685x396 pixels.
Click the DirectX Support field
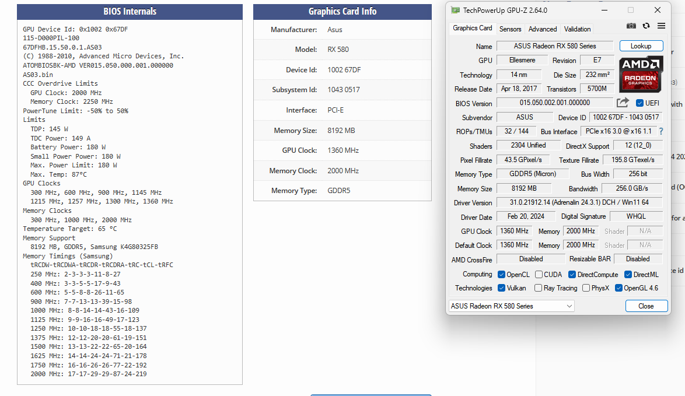(638, 145)
